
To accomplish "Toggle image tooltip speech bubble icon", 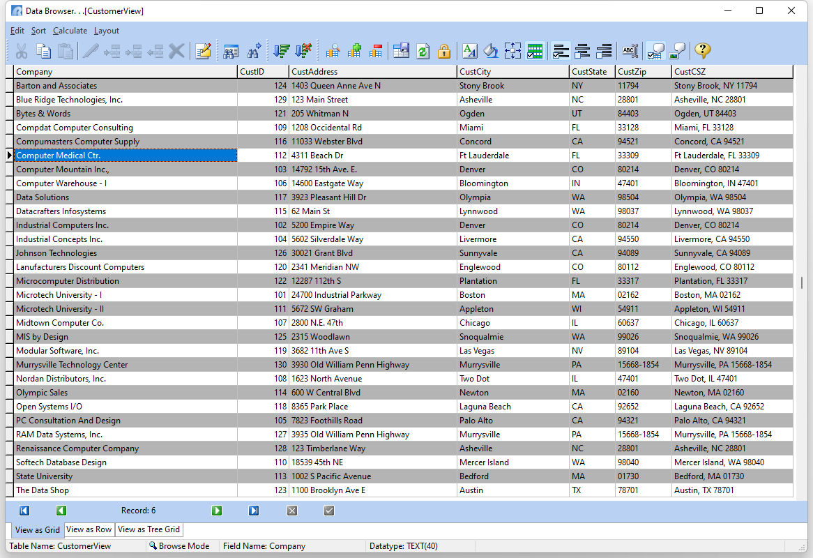I will (677, 51).
